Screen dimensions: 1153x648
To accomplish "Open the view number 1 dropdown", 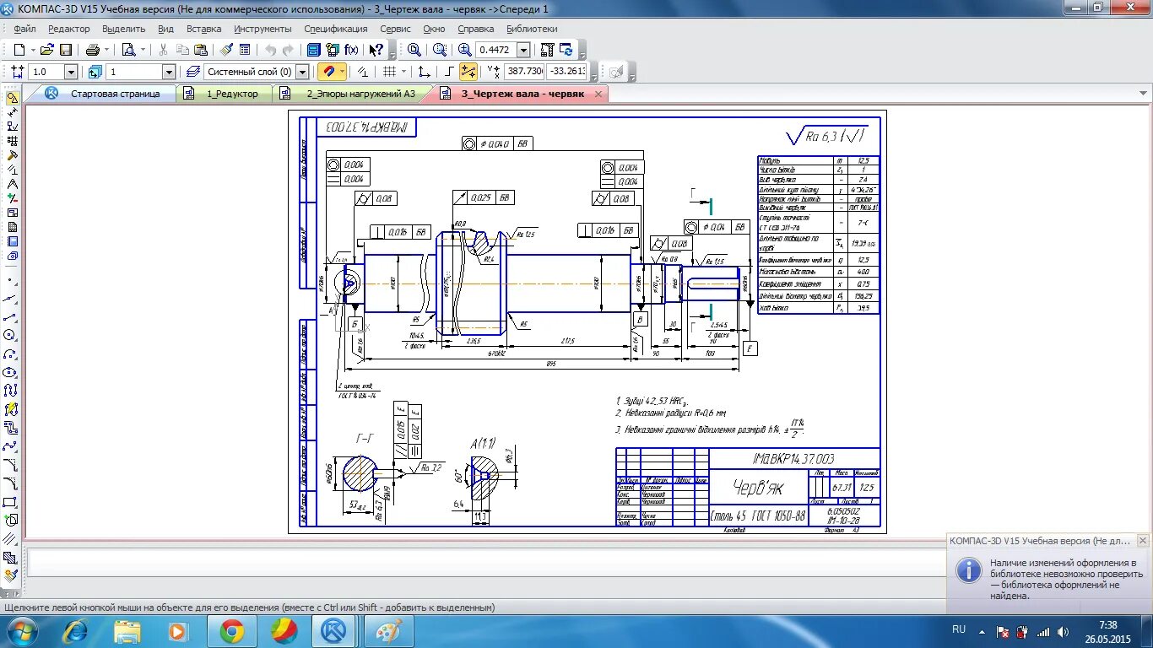I will (x=168, y=73).
